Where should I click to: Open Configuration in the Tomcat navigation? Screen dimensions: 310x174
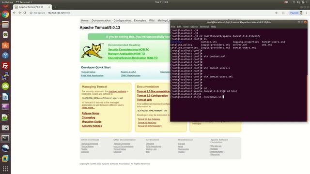[x=122, y=20]
